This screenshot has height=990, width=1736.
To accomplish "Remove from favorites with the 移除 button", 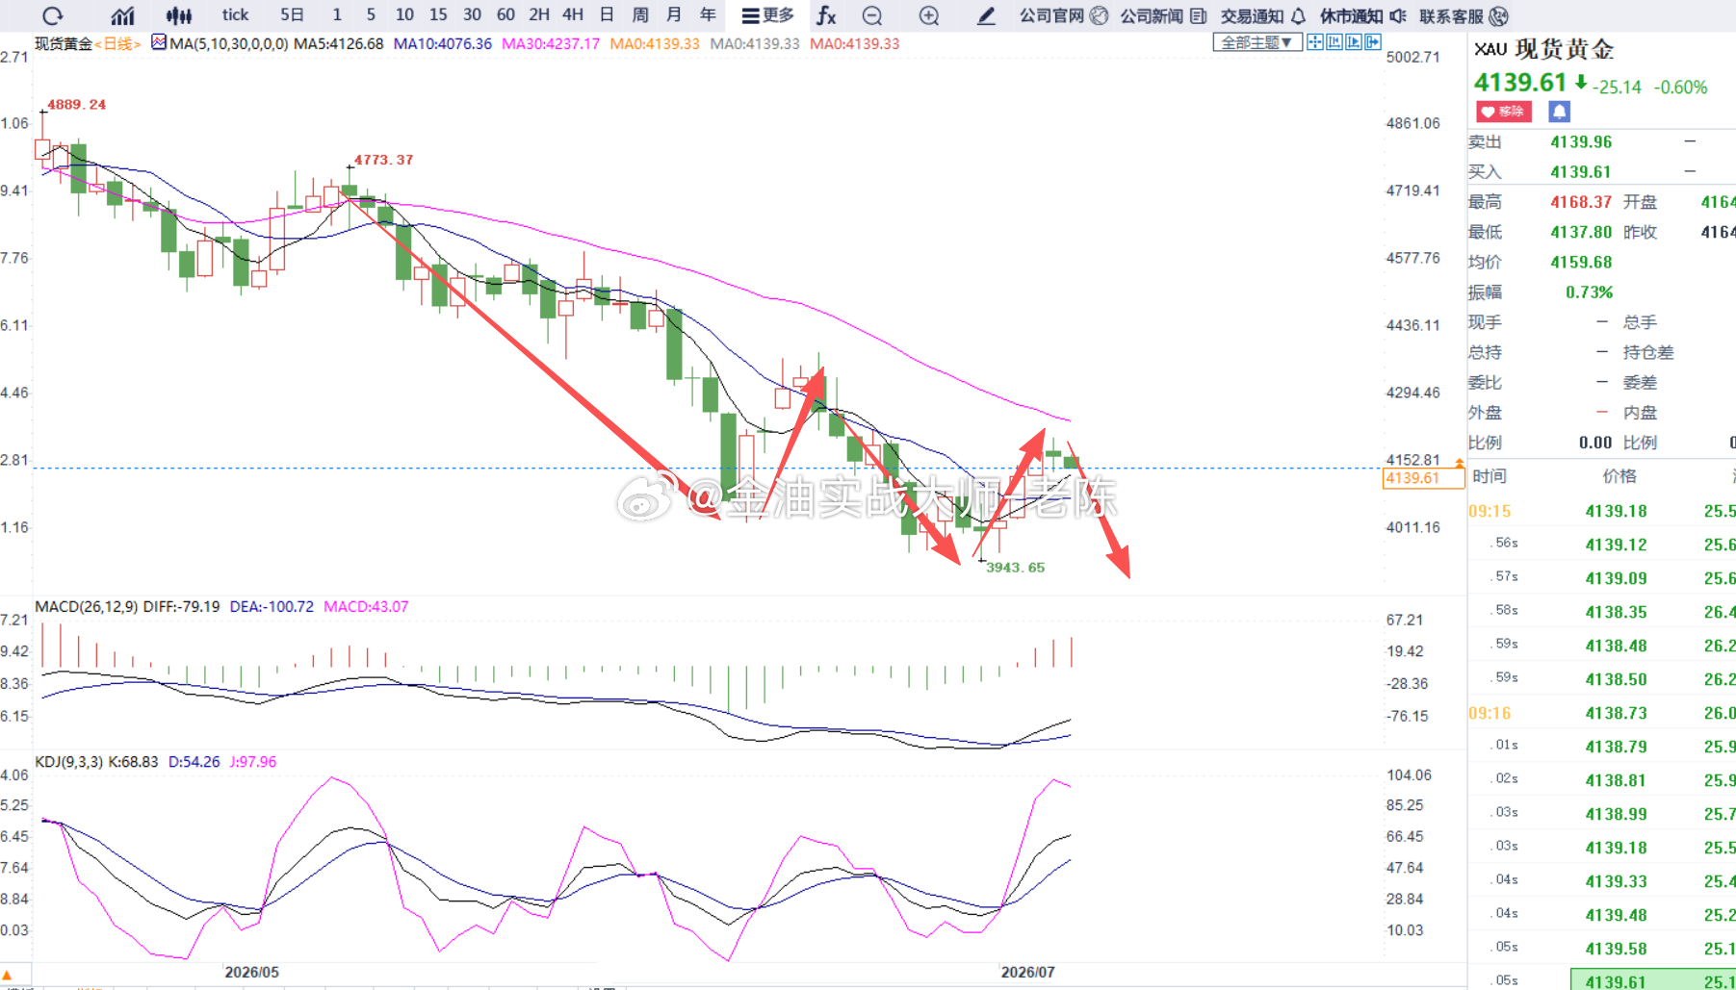I will (x=1503, y=112).
